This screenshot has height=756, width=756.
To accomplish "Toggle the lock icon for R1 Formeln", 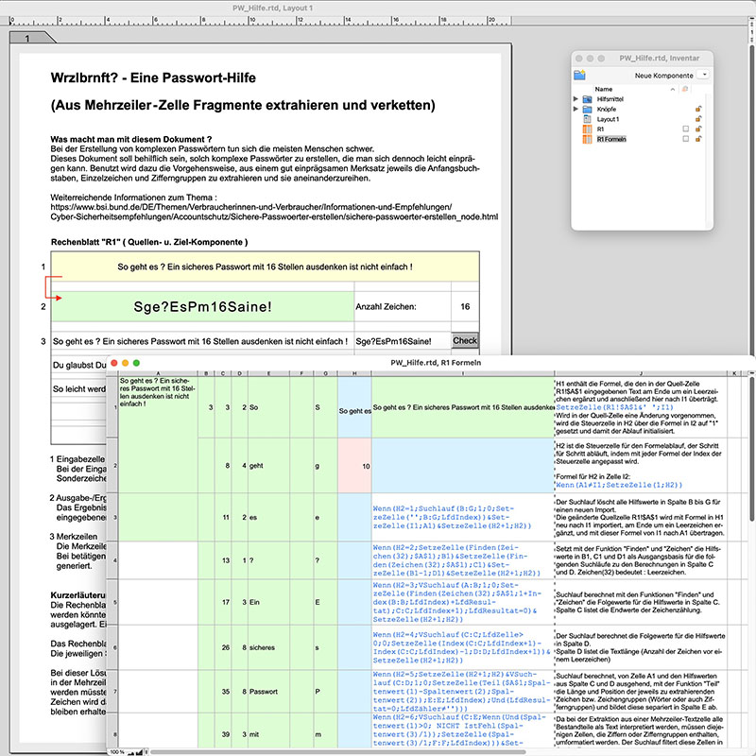I will [x=699, y=140].
